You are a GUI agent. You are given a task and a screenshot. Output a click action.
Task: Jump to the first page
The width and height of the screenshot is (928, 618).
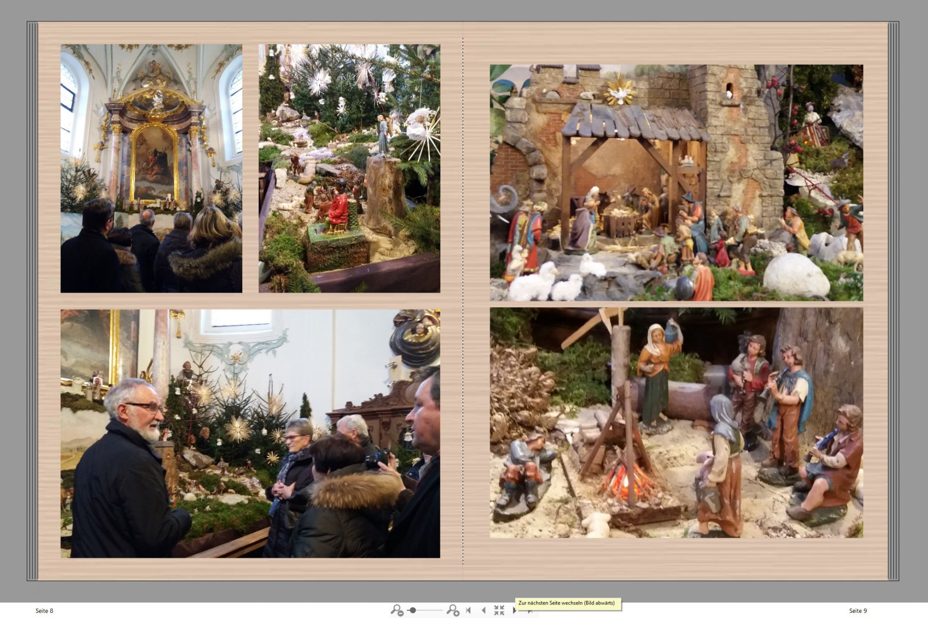[469, 610]
